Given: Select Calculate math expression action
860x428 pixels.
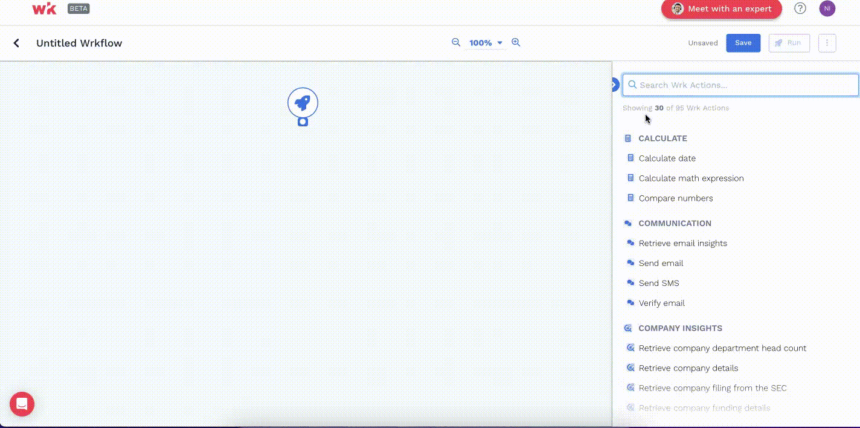Looking at the screenshot, I should (691, 178).
